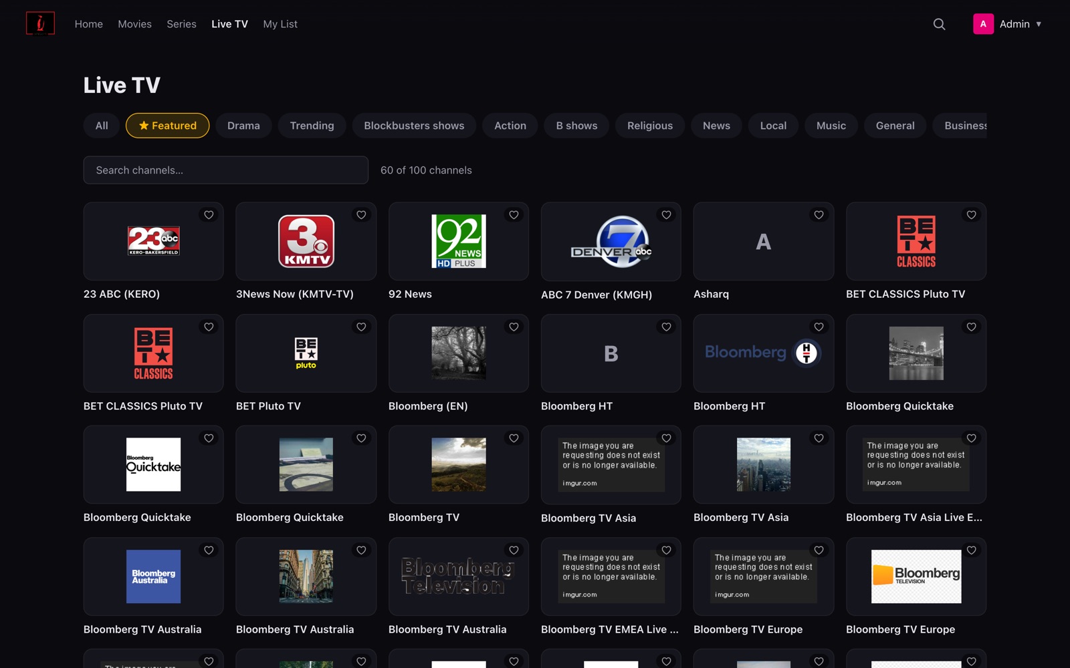This screenshot has height=668, width=1070.
Task: Open the 23 ABC KERO logo thumbnail
Action: coord(153,241)
